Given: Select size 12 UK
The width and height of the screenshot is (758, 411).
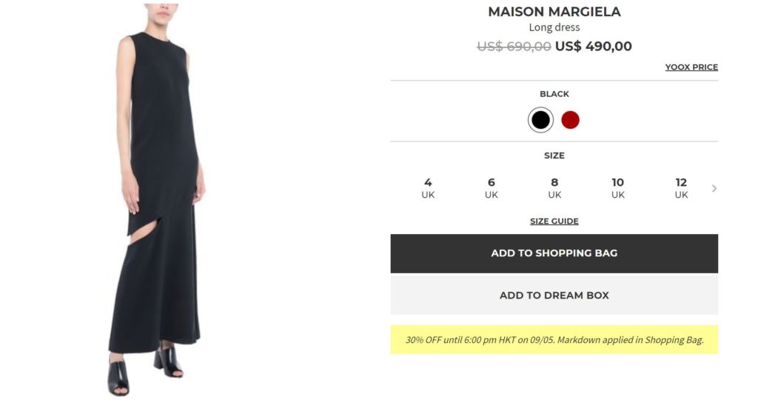Looking at the screenshot, I should coord(681,188).
